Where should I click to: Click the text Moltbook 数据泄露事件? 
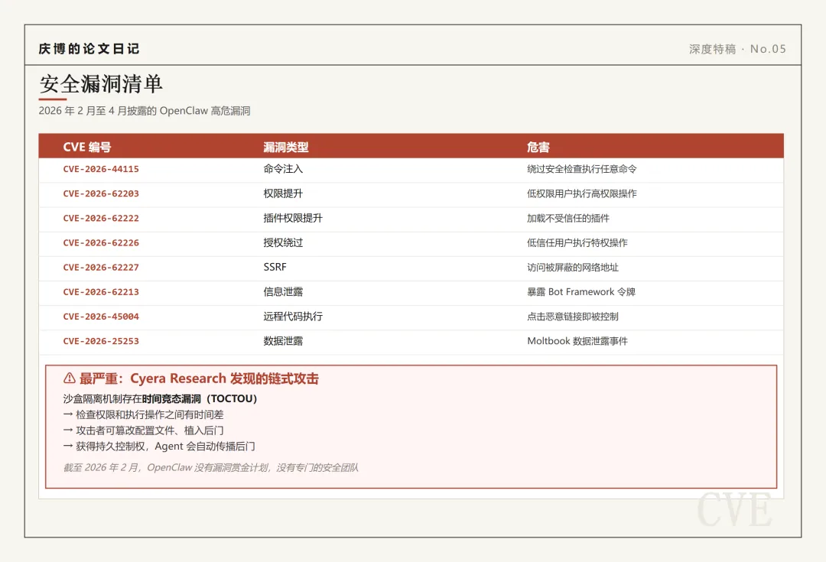coord(577,341)
